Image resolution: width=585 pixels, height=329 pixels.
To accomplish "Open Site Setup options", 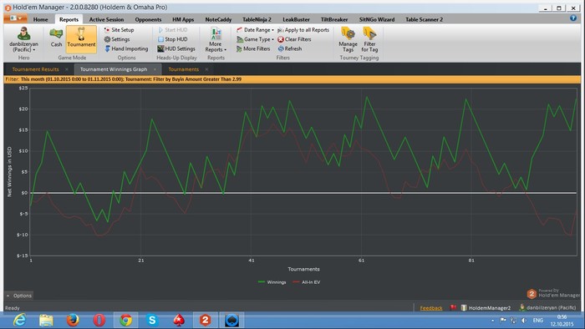I will tap(119, 30).
